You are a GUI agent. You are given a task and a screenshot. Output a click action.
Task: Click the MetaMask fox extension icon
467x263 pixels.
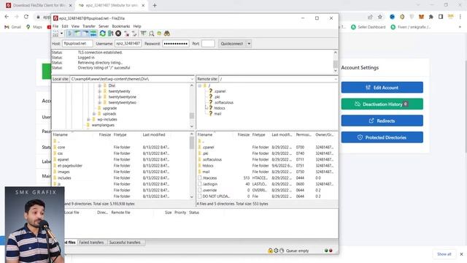click(x=421, y=17)
